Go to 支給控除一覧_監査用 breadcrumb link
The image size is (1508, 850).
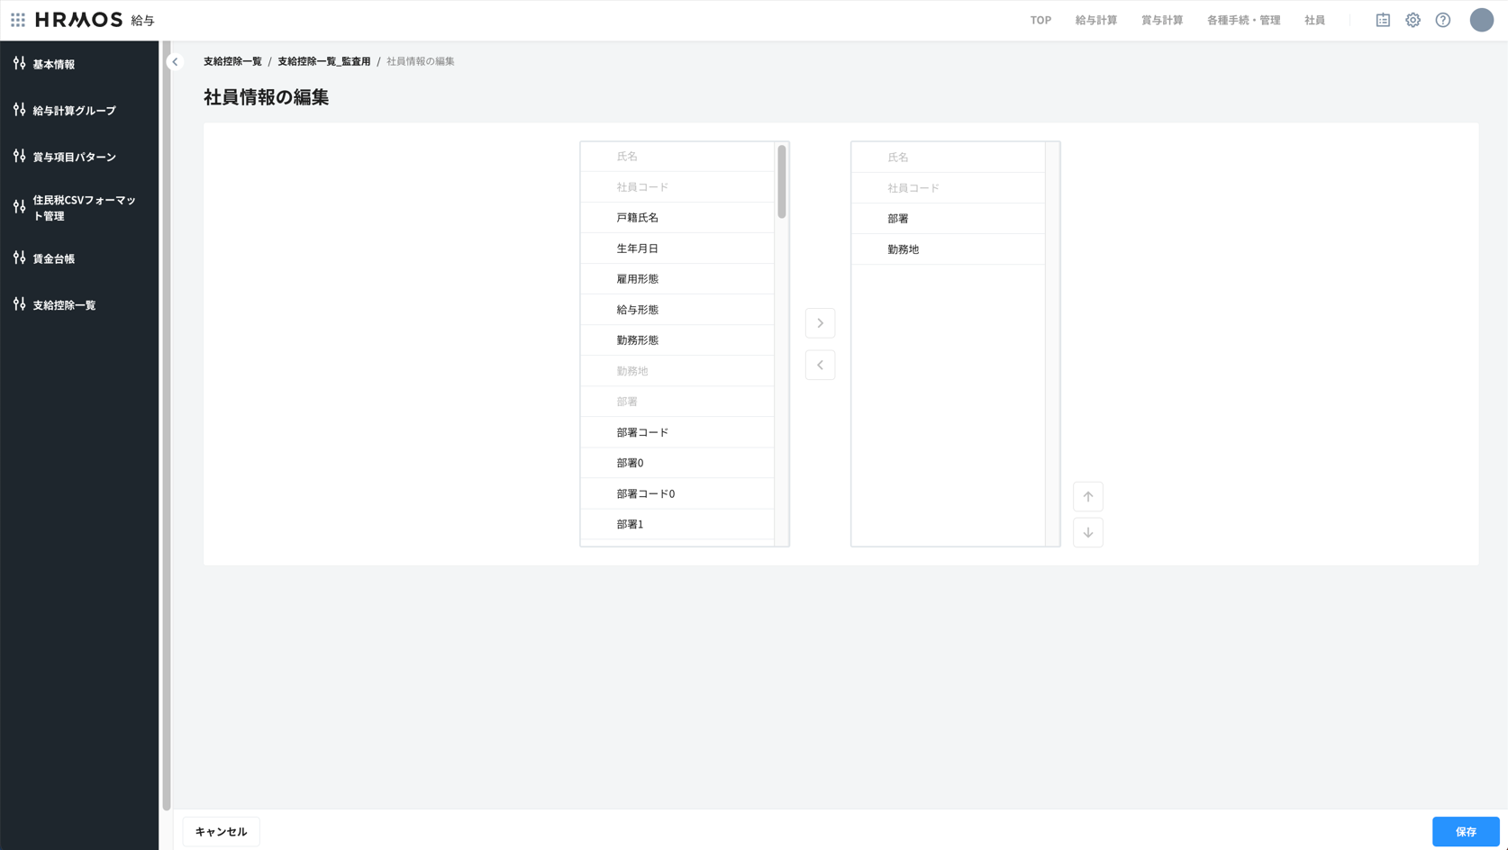[x=323, y=61]
